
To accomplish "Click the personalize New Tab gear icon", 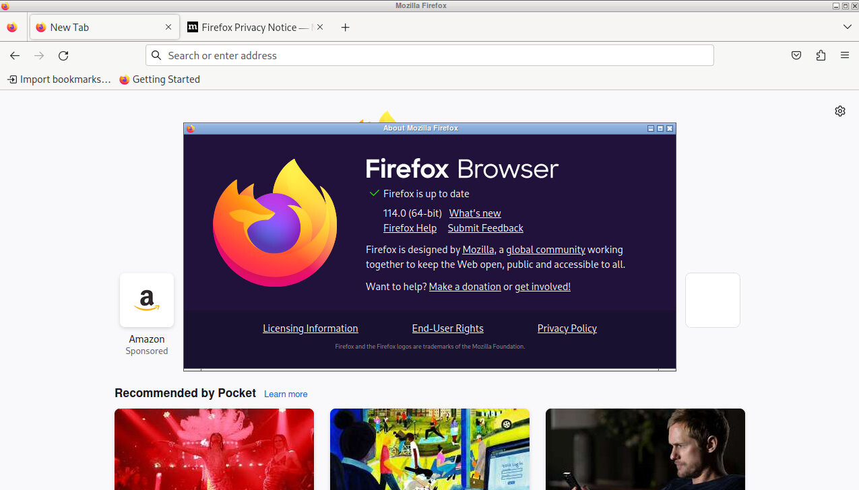I will click(839, 111).
